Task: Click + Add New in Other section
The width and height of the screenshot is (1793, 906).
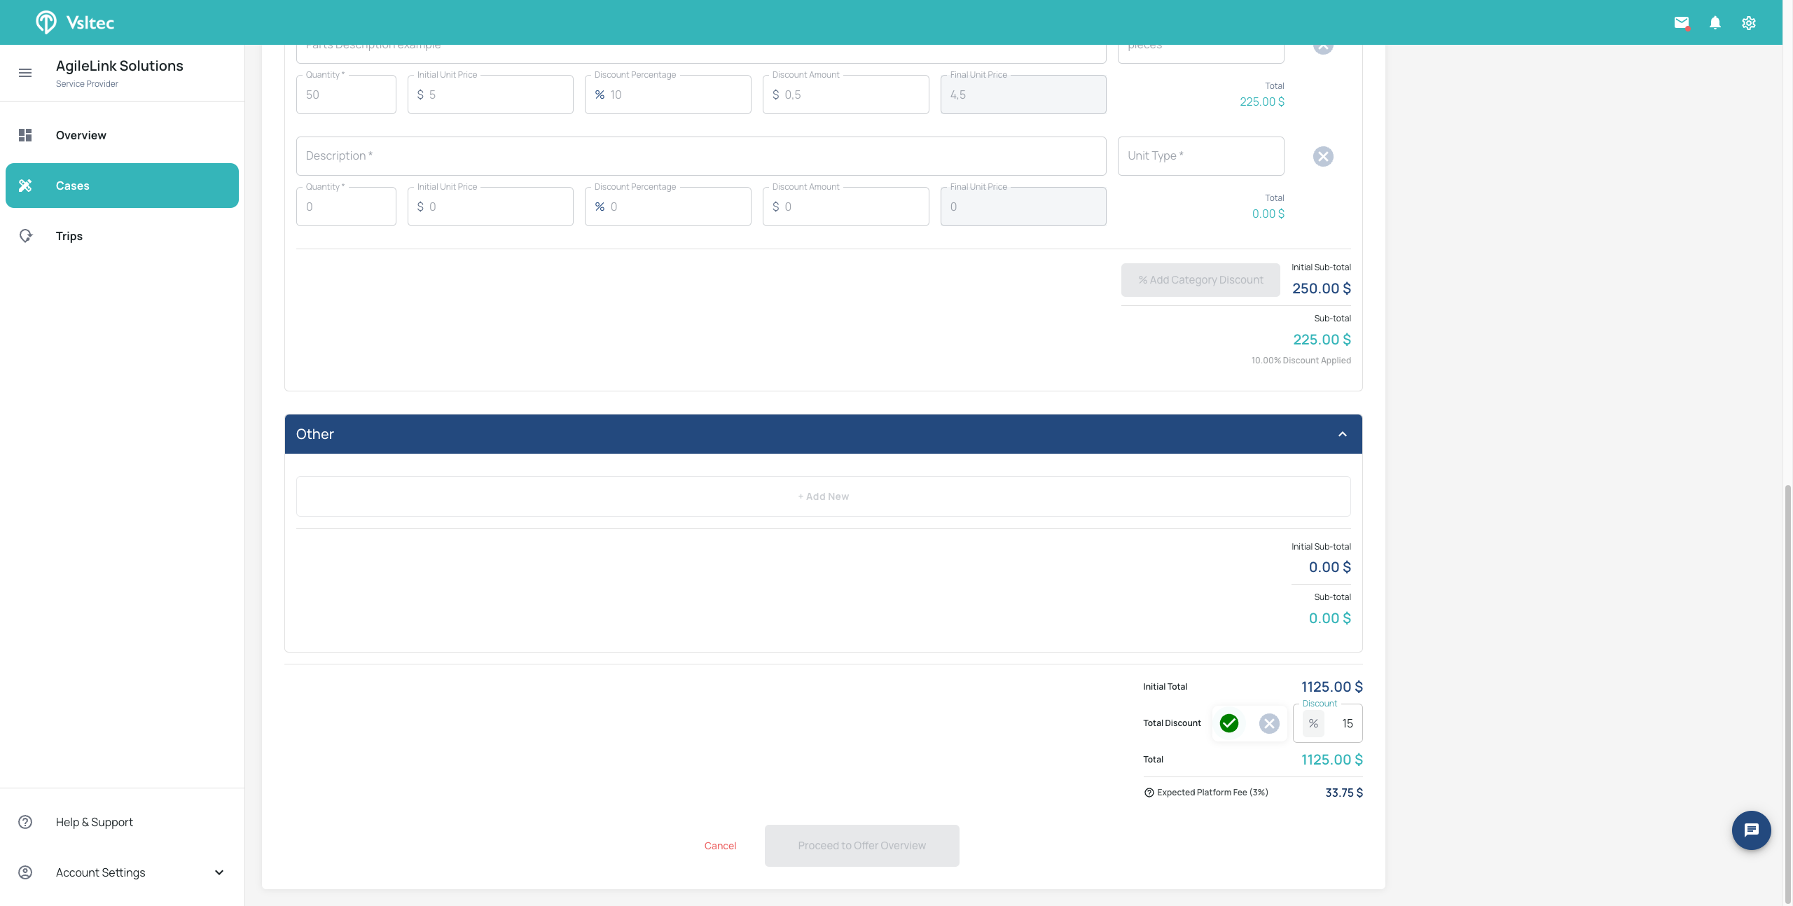Action: coord(823,496)
